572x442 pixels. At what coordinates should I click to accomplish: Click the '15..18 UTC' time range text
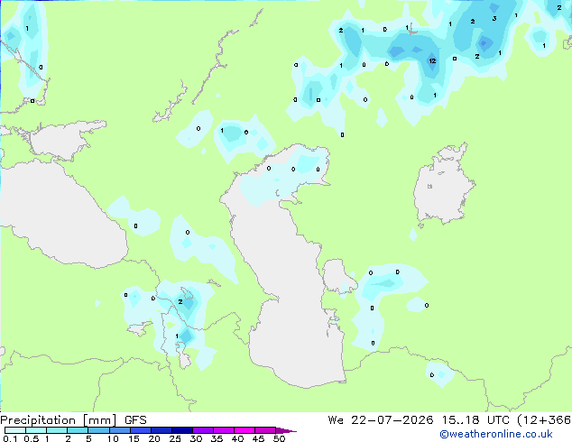point(475,420)
